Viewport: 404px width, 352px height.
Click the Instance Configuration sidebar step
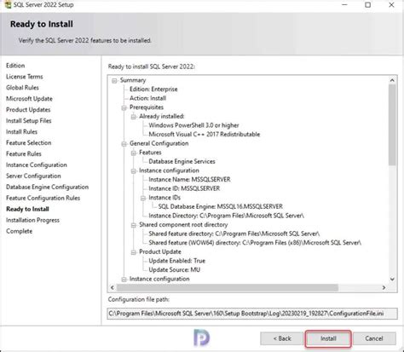[x=37, y=165]
